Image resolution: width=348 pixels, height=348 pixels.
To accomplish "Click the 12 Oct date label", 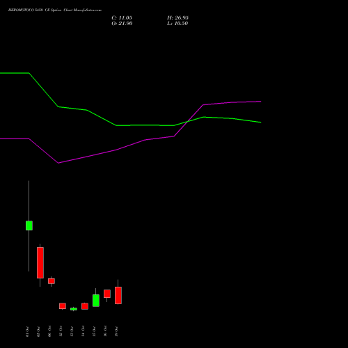I will (x=61, y=331).
